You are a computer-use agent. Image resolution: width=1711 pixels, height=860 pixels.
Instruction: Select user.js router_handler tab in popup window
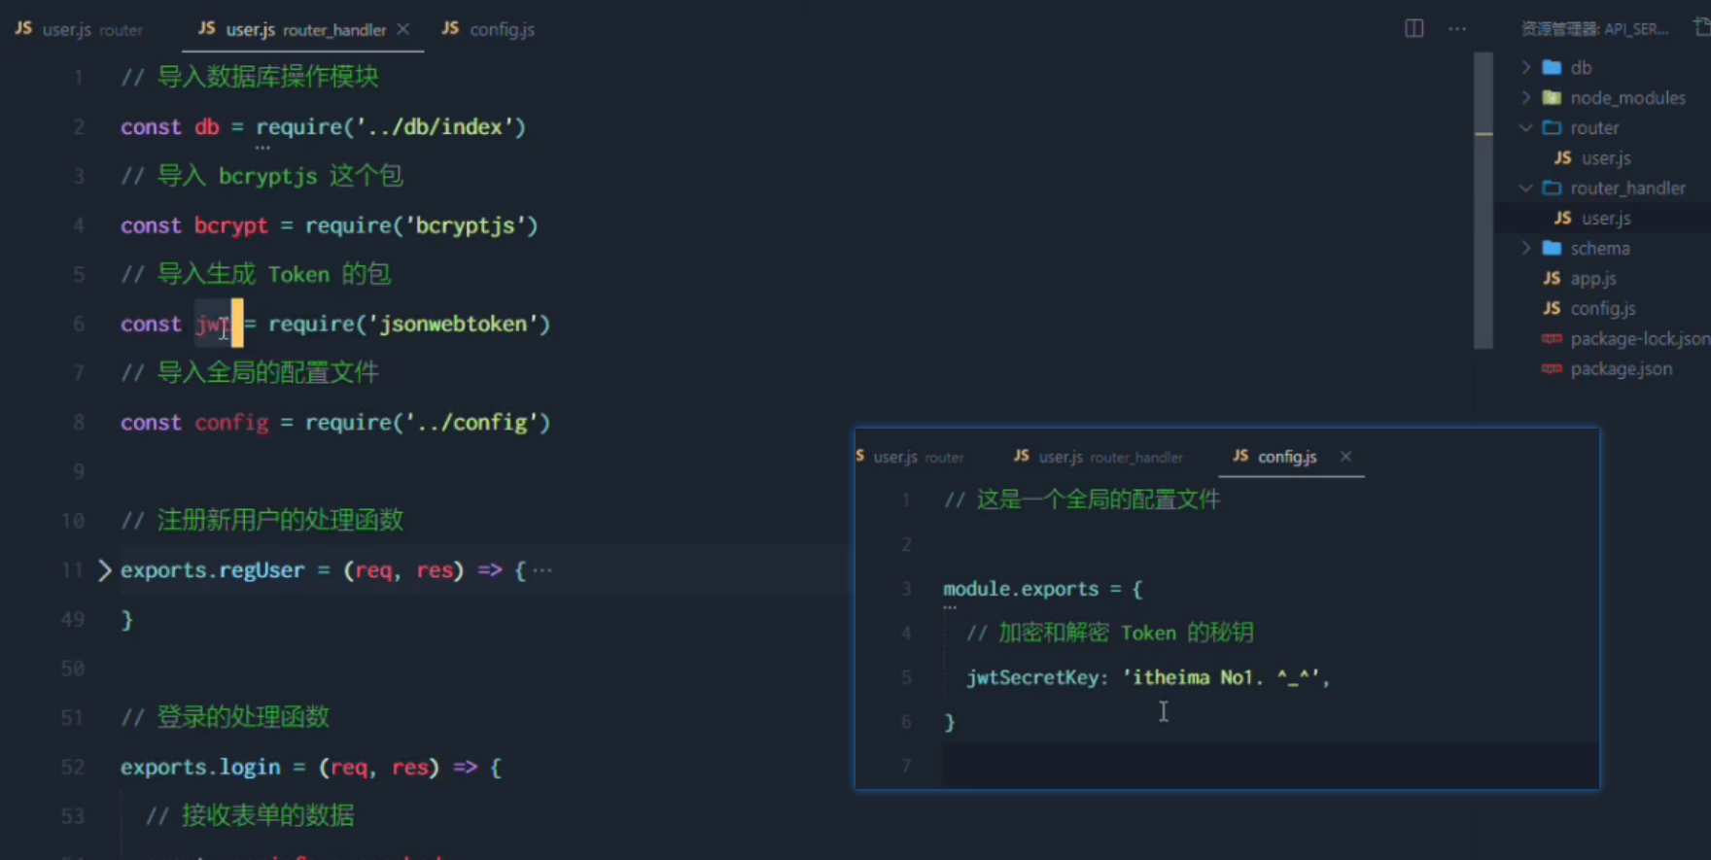click(x=1099, y=457)
